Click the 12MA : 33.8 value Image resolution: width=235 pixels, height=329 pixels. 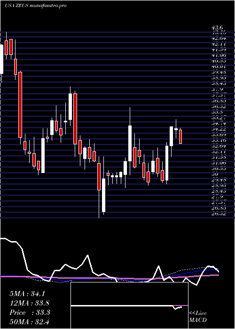(30, 303)
